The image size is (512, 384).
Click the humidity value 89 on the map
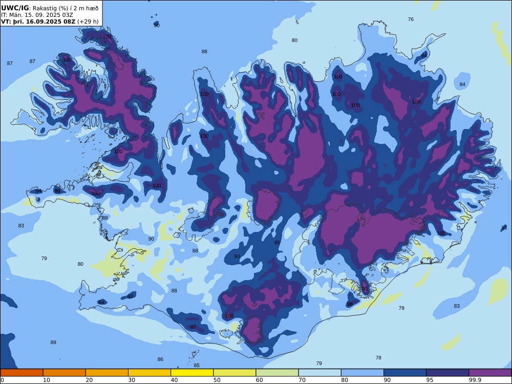click(x=53, y=342)
